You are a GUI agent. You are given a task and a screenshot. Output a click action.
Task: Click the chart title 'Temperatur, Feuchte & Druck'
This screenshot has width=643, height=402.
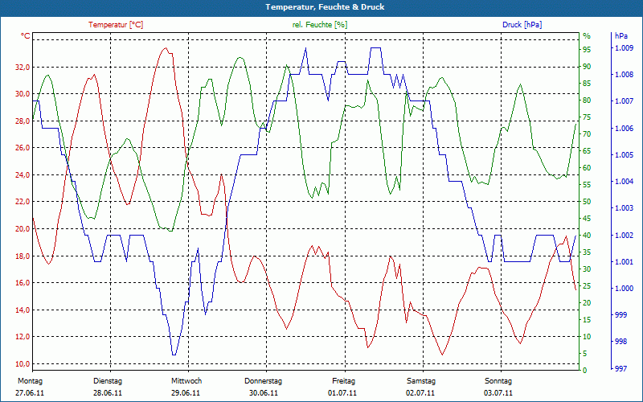point(325,7)
